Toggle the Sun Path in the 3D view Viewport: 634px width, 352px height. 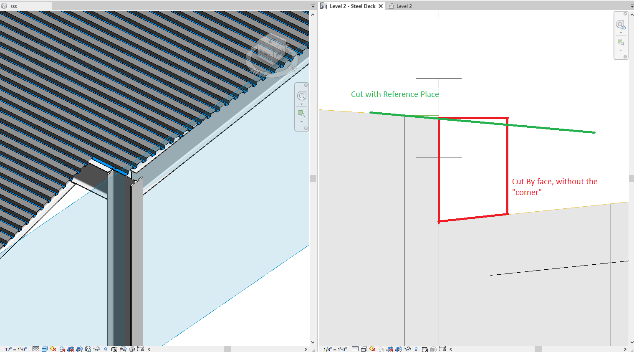point(53,349)
